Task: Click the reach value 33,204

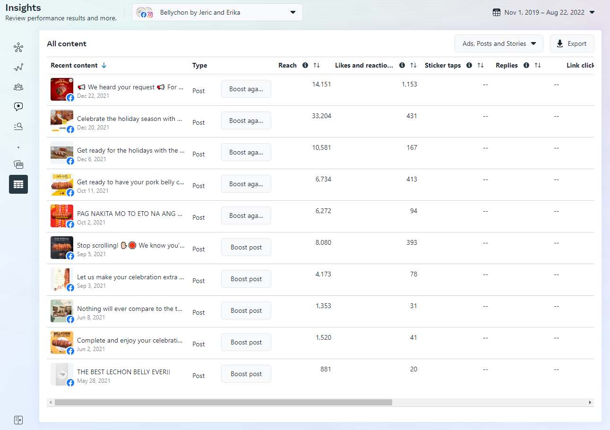Action: [322, 116]
